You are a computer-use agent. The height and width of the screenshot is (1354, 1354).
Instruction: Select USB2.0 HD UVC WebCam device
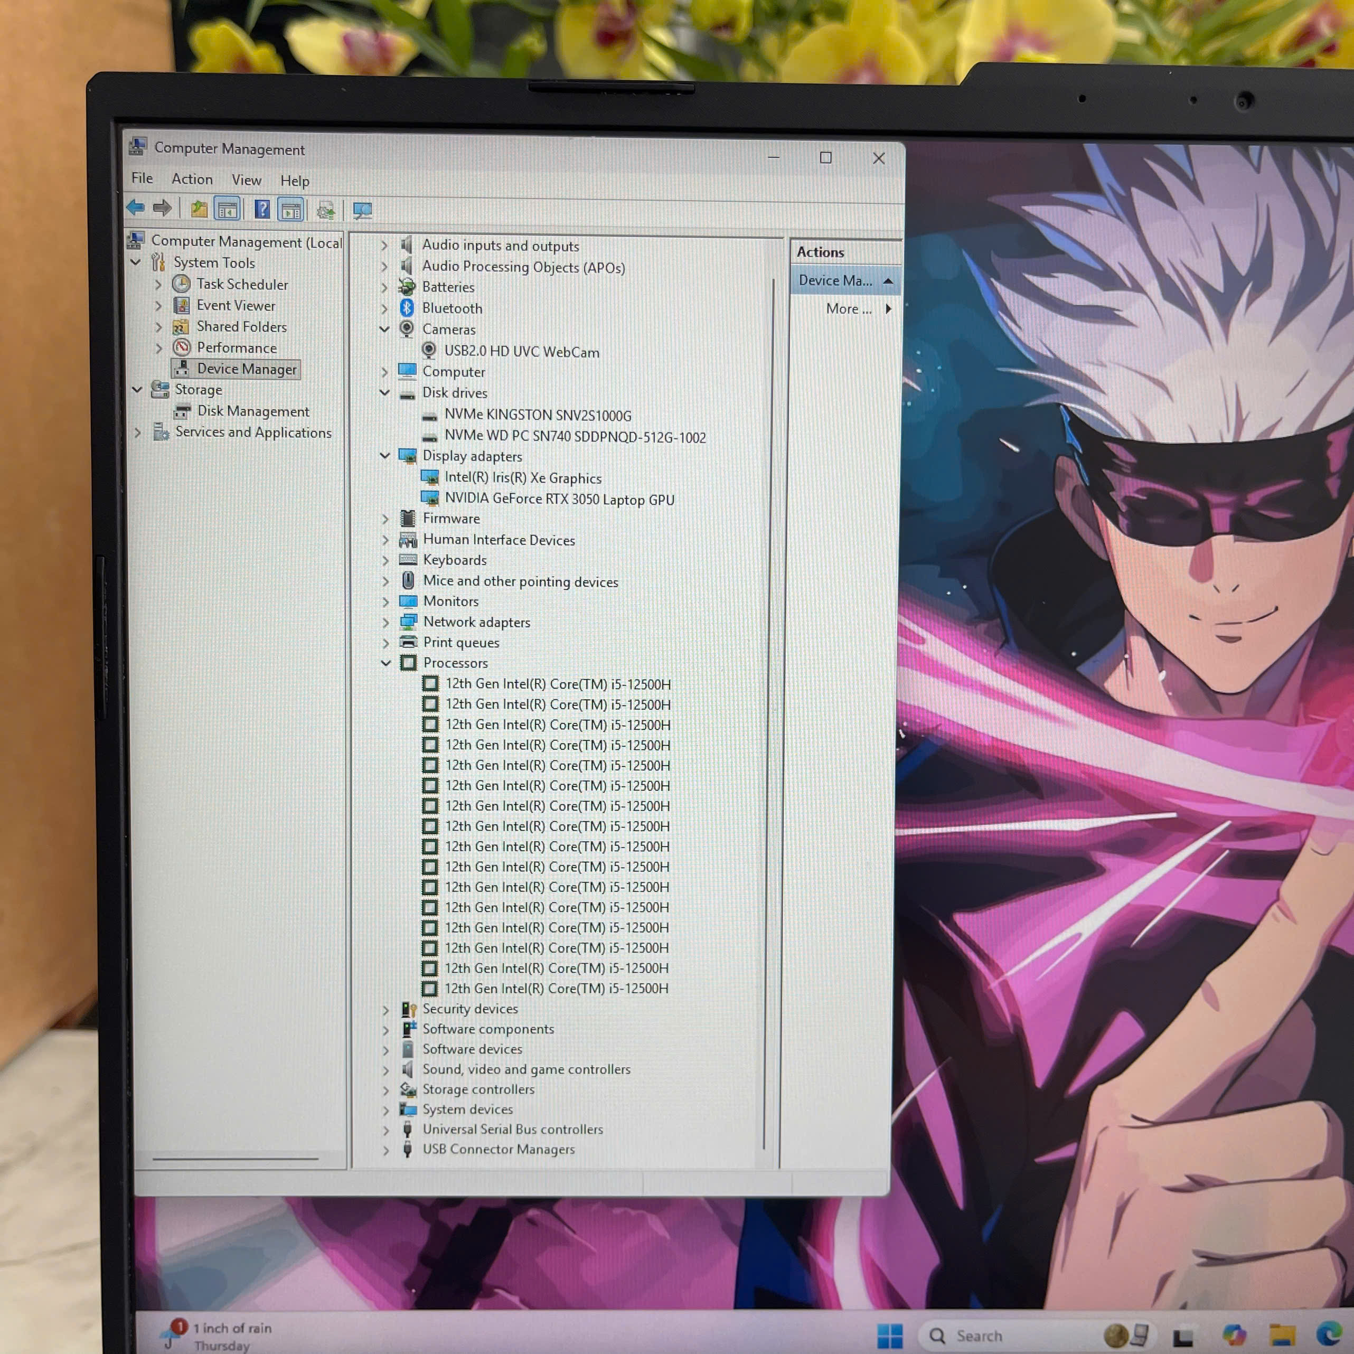point(521,352)
